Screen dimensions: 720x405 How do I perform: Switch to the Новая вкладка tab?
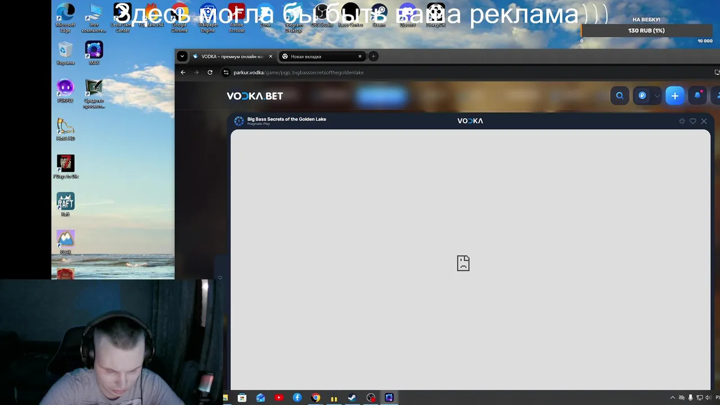321,56
